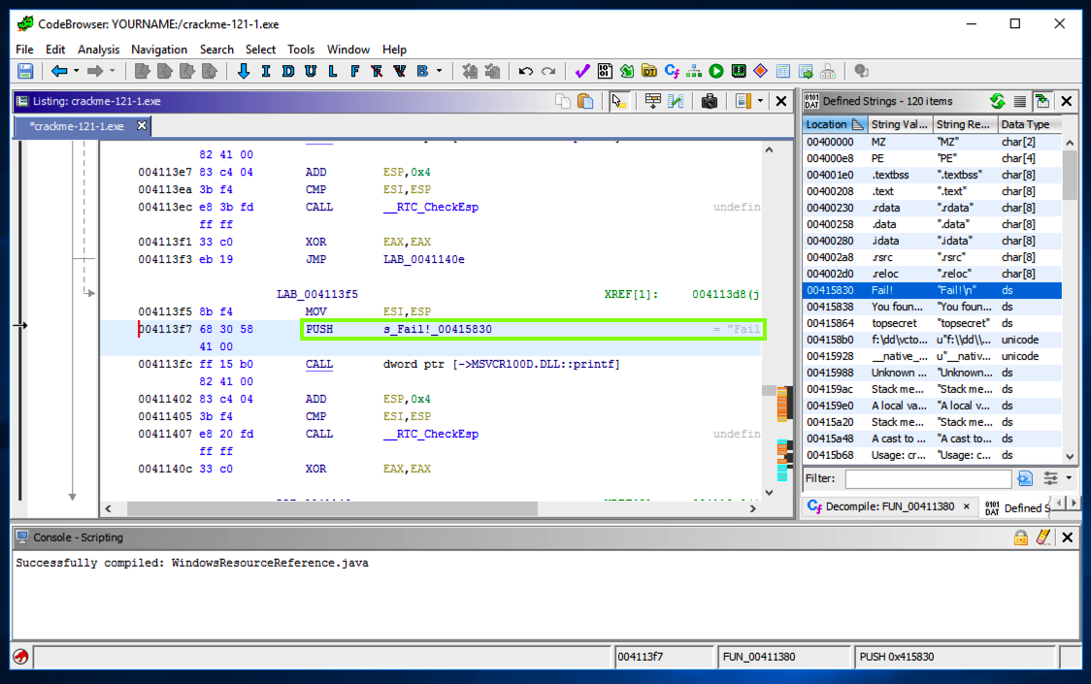Open the Script Manager green play icon
This screenshot has width=1091, height=684.
(716, 71)
